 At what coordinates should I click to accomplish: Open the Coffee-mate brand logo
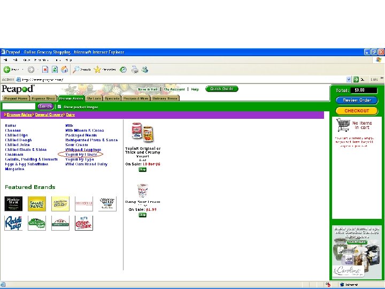(x=84, y=223)
